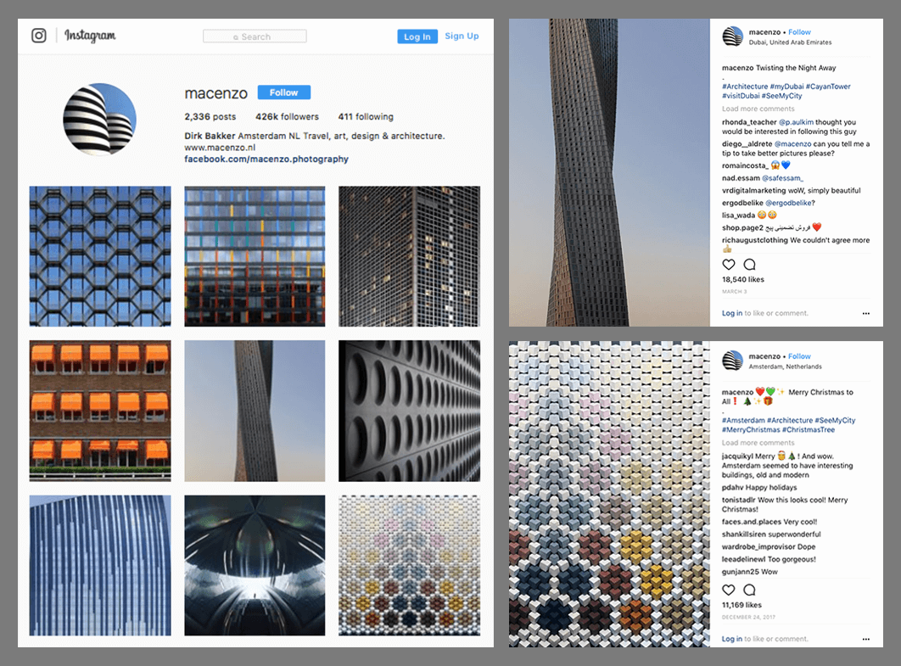The image size is (901, 666).
Task: Open the #ChristmasTree hashtag
Action: (x=809, y=429)
